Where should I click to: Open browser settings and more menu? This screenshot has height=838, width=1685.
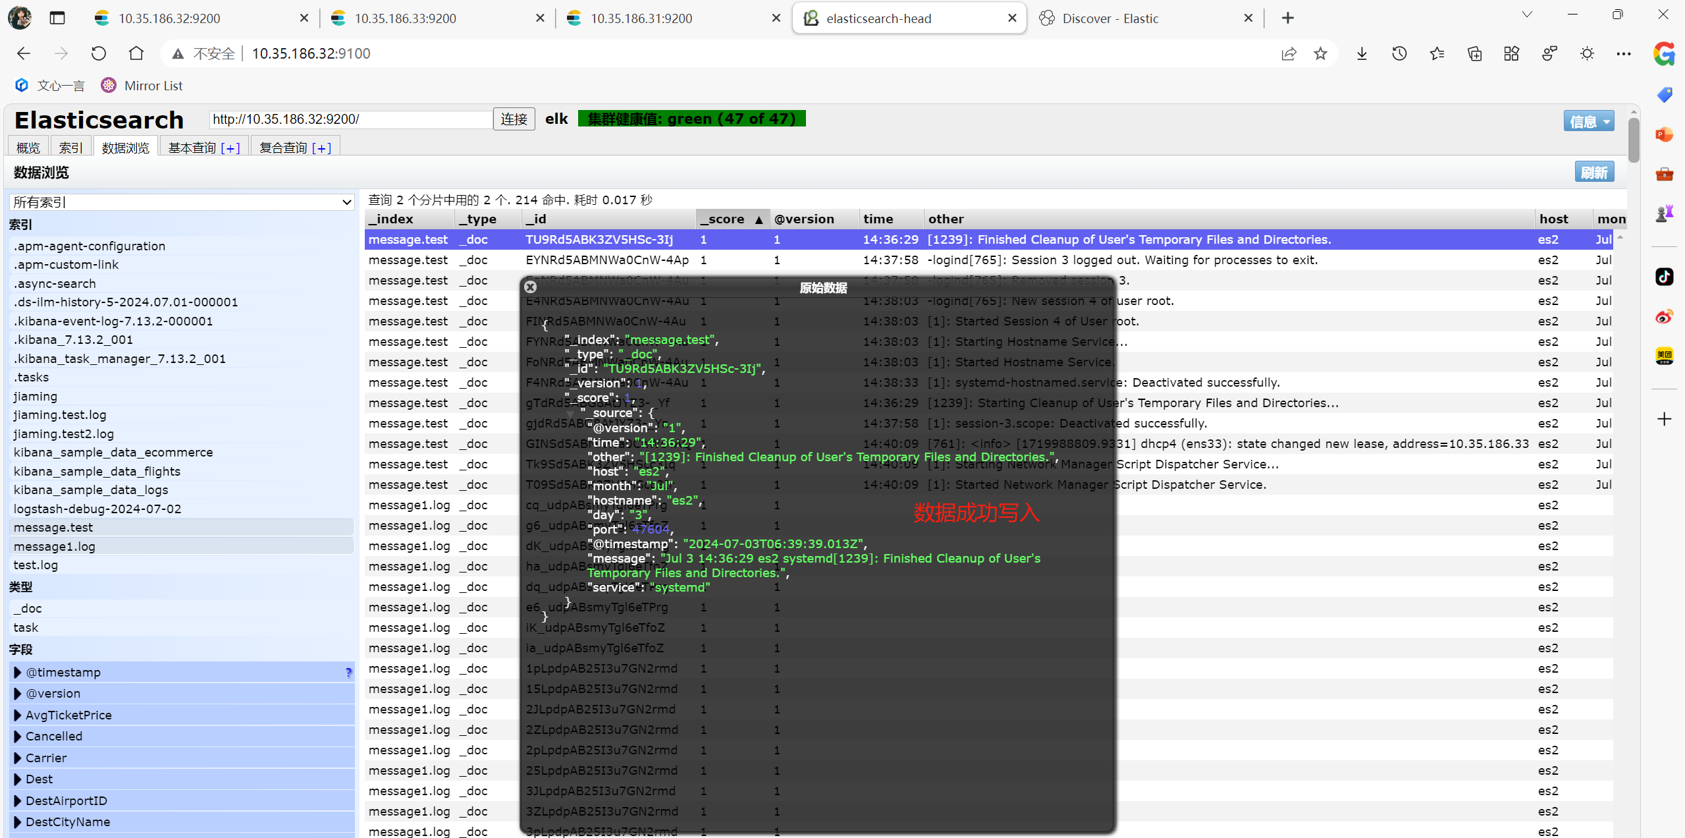pos(1624,53)
